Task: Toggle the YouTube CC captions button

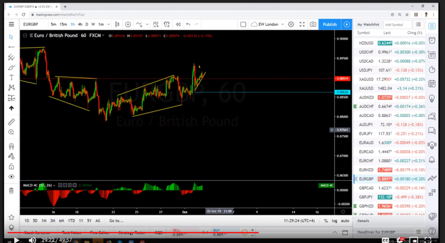Action: coord(385,240)
